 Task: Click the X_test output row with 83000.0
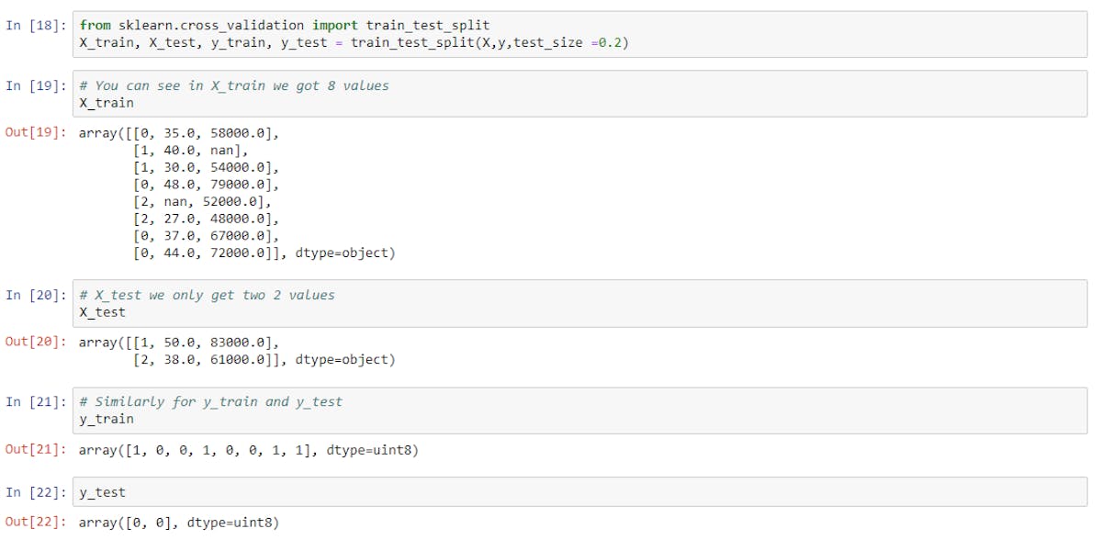click(179, 343)
